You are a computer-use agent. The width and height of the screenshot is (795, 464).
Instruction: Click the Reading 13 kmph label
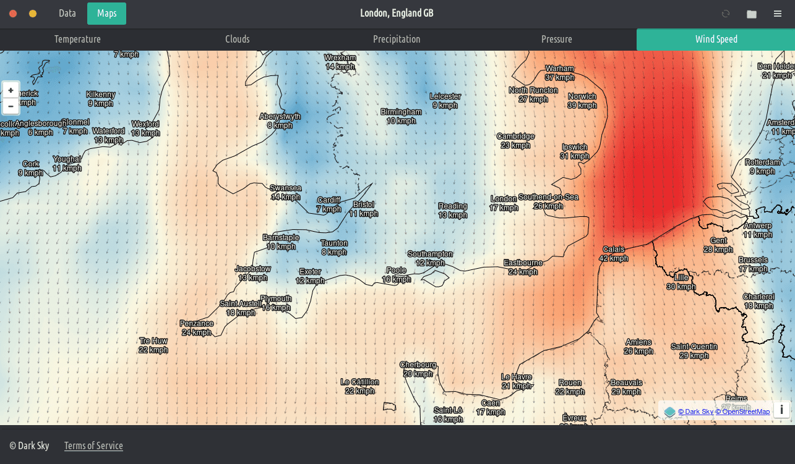tap(453, 211)
